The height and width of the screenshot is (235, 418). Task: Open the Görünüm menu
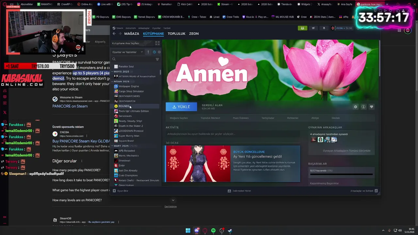pos(131,28)
